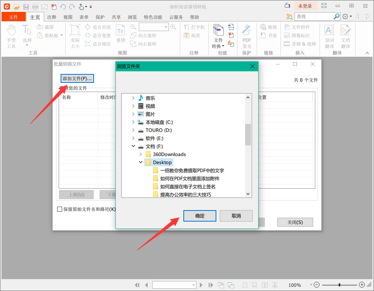Open the PDF签名 signing tool
The width and height of the screenshot is (374, 291).
point(247,36)
